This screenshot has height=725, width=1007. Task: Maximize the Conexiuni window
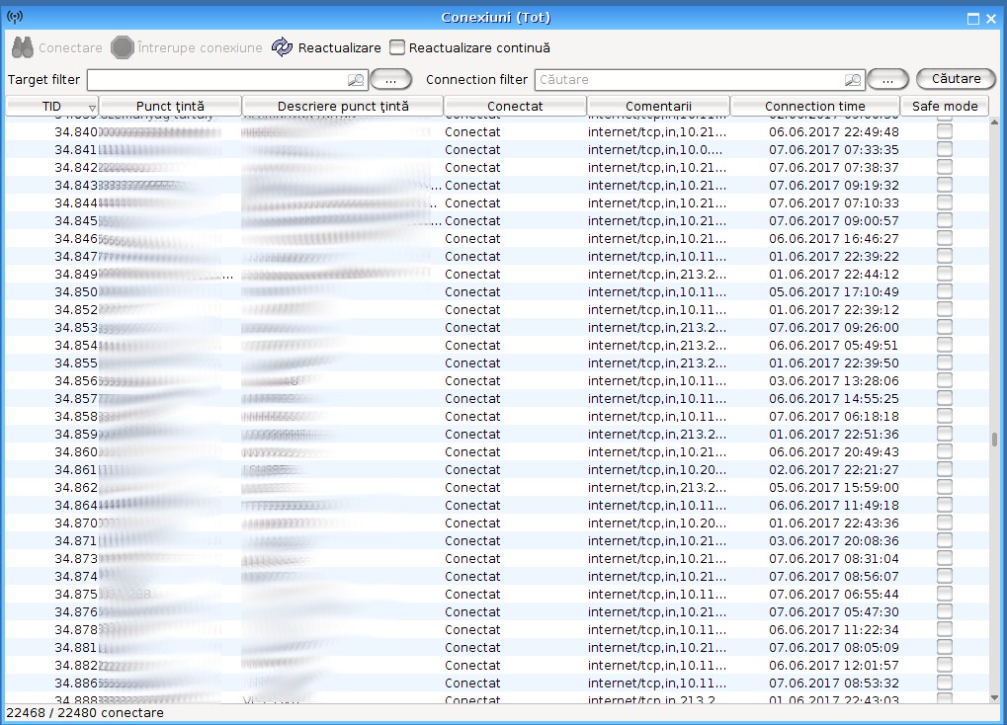point(972,18)
